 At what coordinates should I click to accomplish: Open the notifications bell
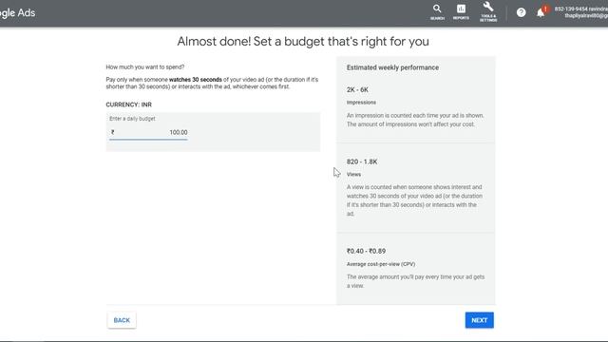point(541,12)
